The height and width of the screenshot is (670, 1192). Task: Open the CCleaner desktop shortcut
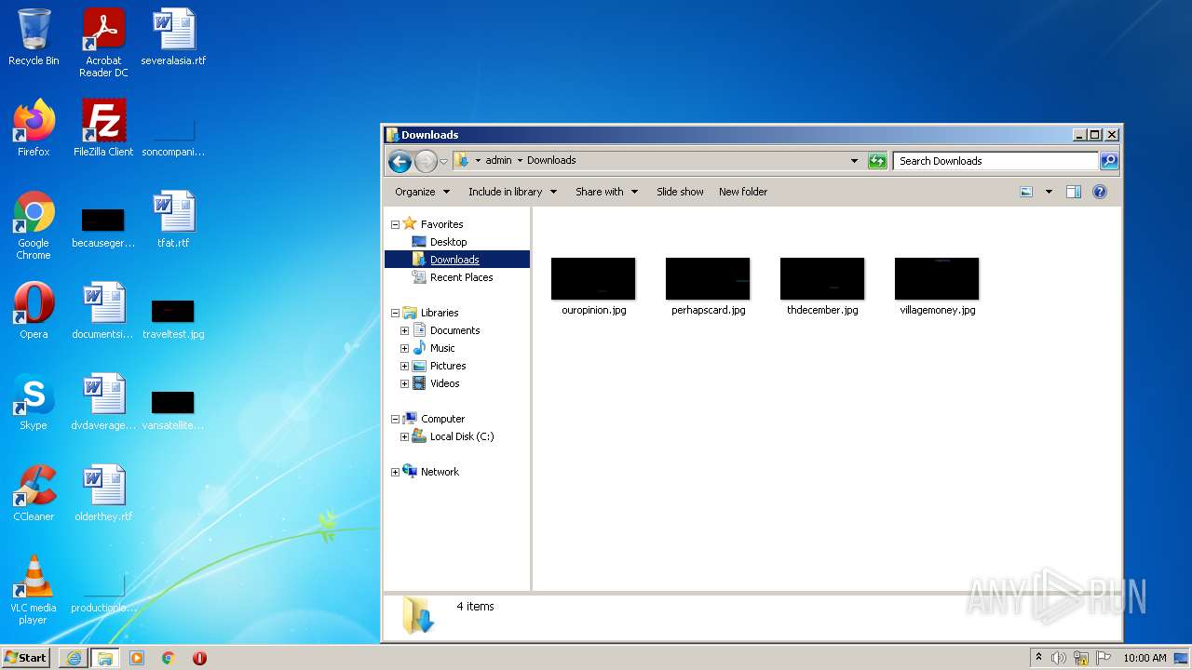[34, 493]
